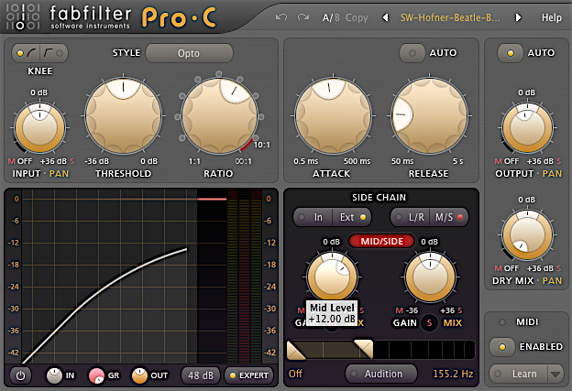Select soft knee option
Image resolution: width=572 pixels, height=391 pixels.
tap(27, 53)
